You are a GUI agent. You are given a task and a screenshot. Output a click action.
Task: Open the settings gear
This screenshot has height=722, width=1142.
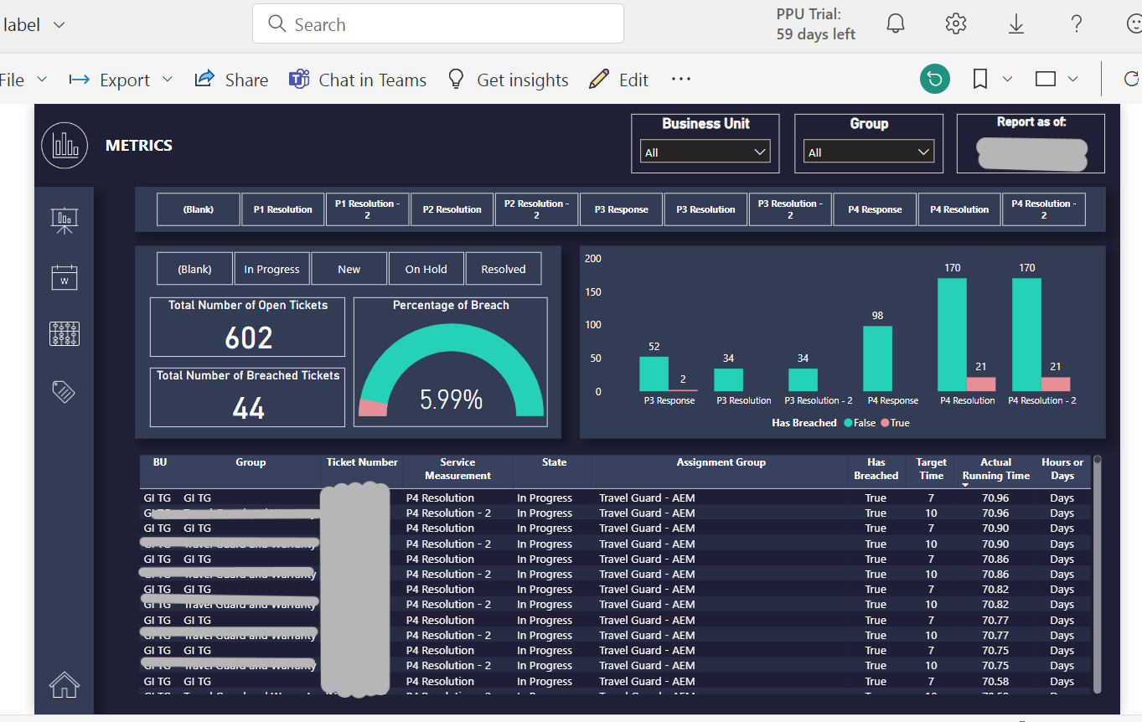coord(956,24)
